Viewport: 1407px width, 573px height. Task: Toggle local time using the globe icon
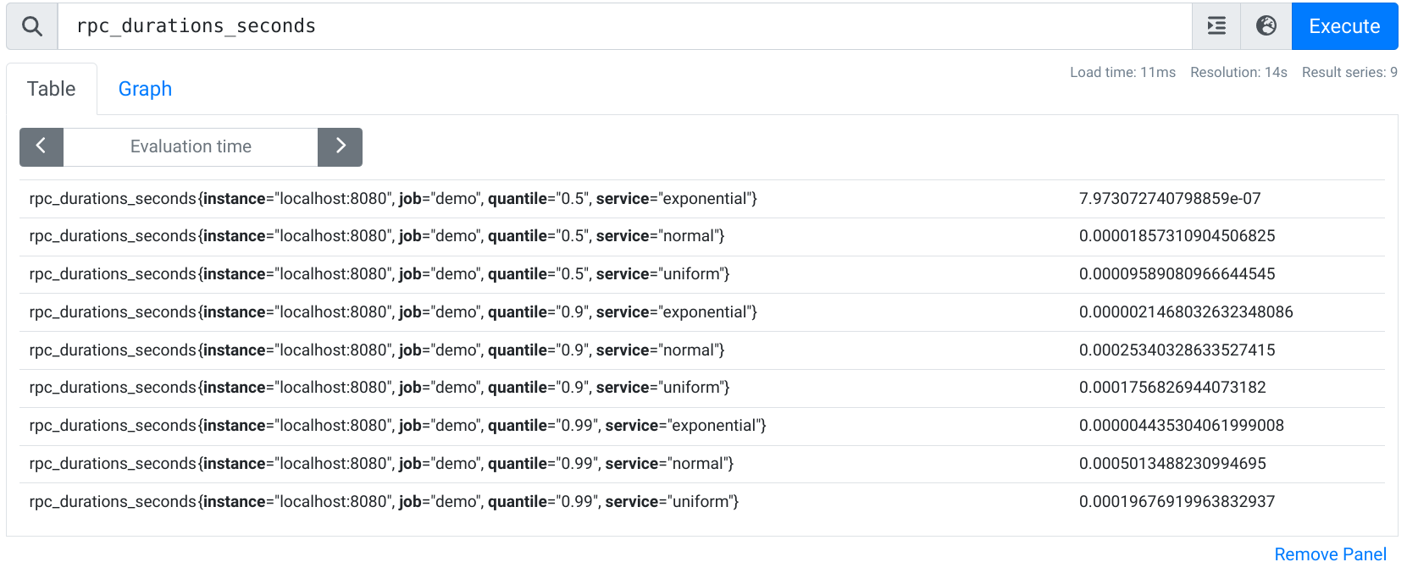click(1266, 26)
